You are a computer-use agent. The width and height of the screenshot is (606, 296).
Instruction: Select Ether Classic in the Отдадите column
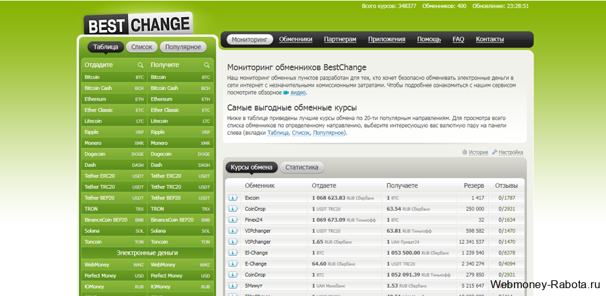(114, 110)
